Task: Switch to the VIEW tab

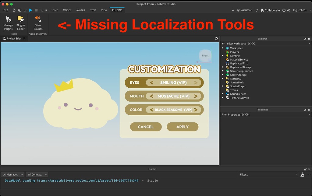Action: [x=104, y=10]
